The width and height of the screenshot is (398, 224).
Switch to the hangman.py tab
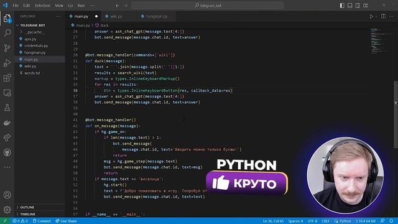coord(156,16)
